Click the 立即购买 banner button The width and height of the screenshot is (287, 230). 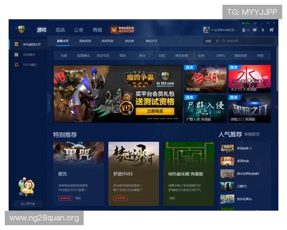pyautogui.click(x=148, y=111)
